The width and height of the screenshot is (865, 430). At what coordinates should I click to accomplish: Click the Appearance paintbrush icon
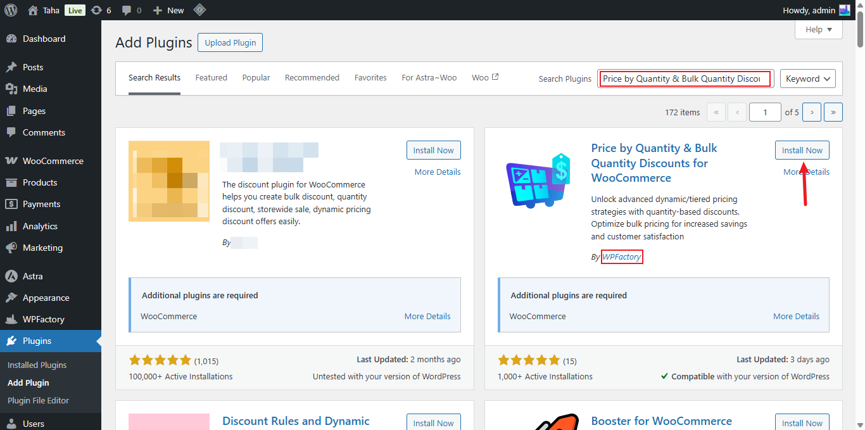(x=11, y=298)
